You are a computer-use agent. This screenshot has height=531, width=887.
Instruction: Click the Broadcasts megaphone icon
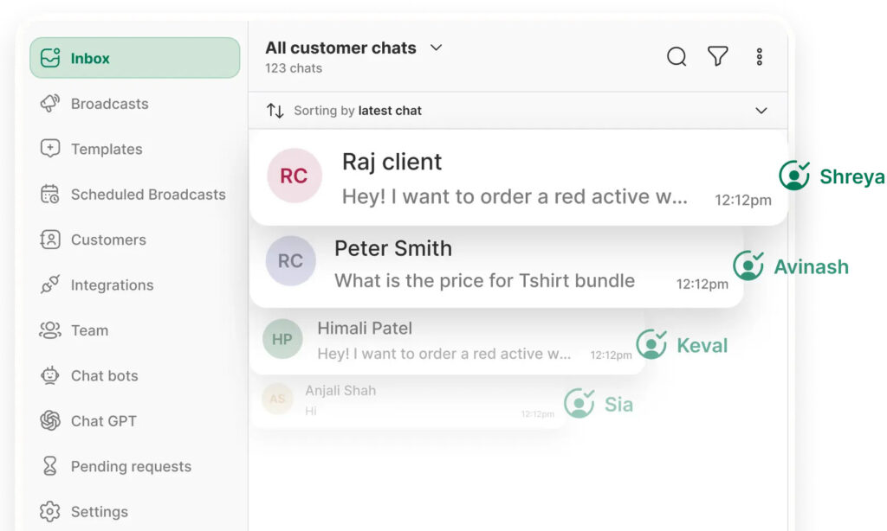tap(50, 104)
